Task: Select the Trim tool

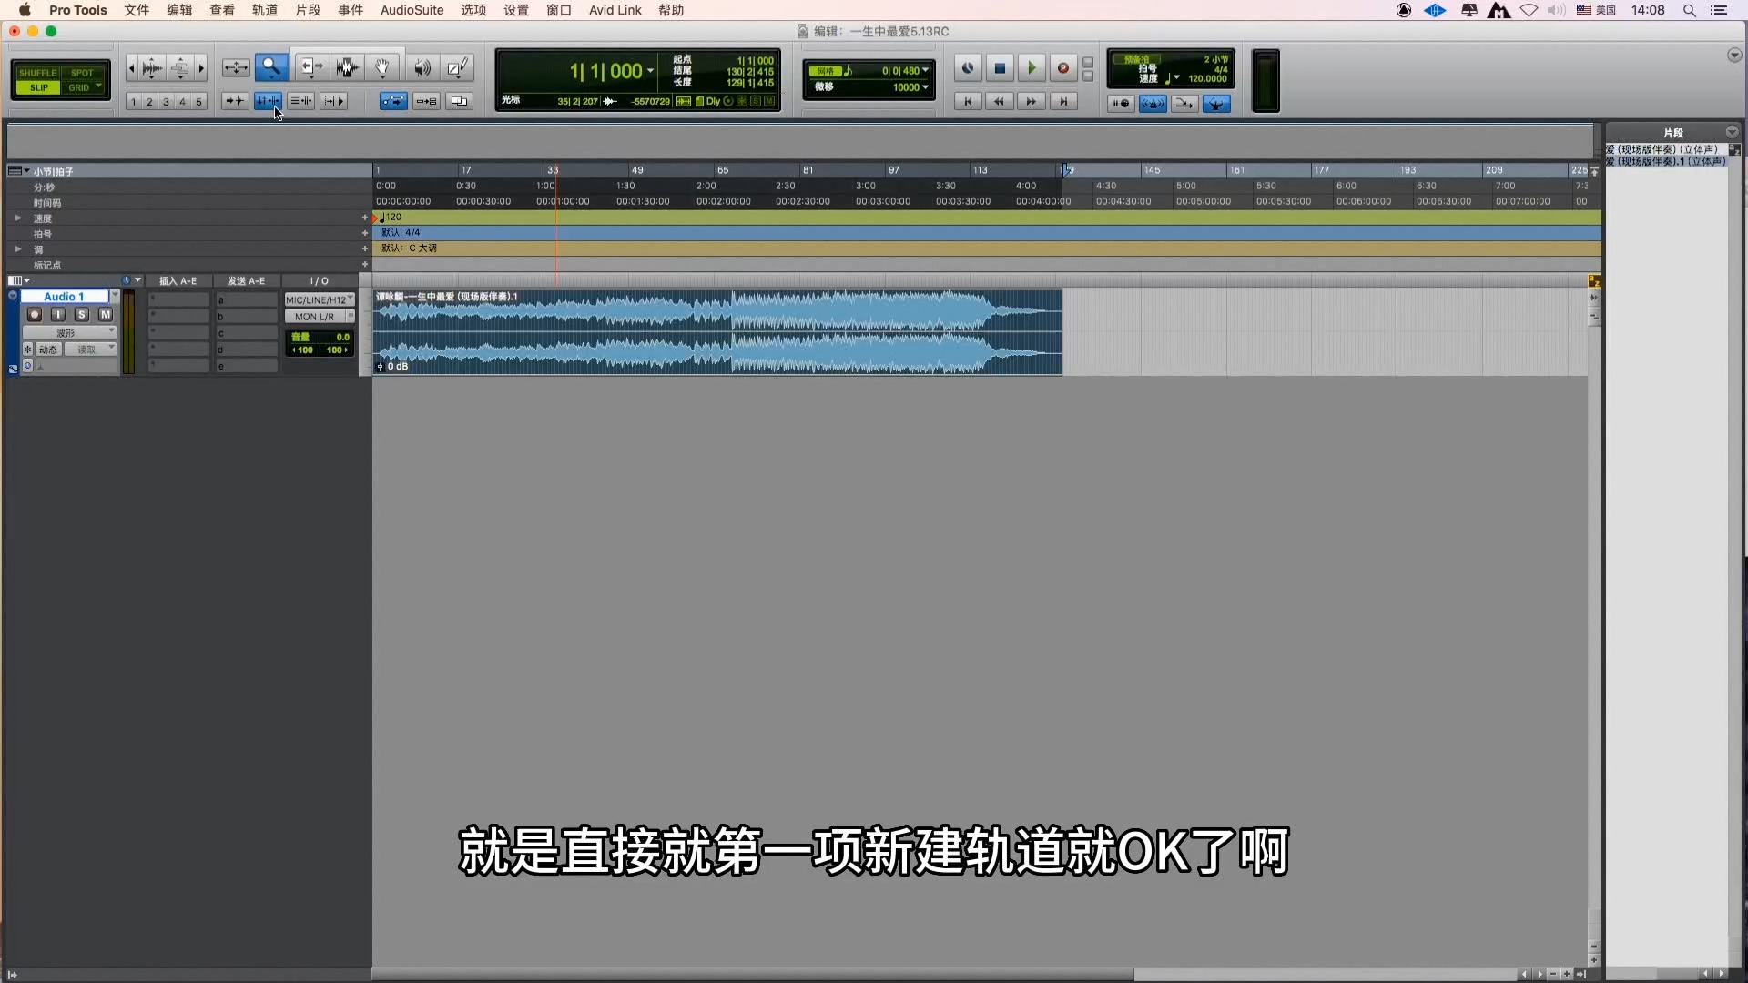Action: point(311,67)
